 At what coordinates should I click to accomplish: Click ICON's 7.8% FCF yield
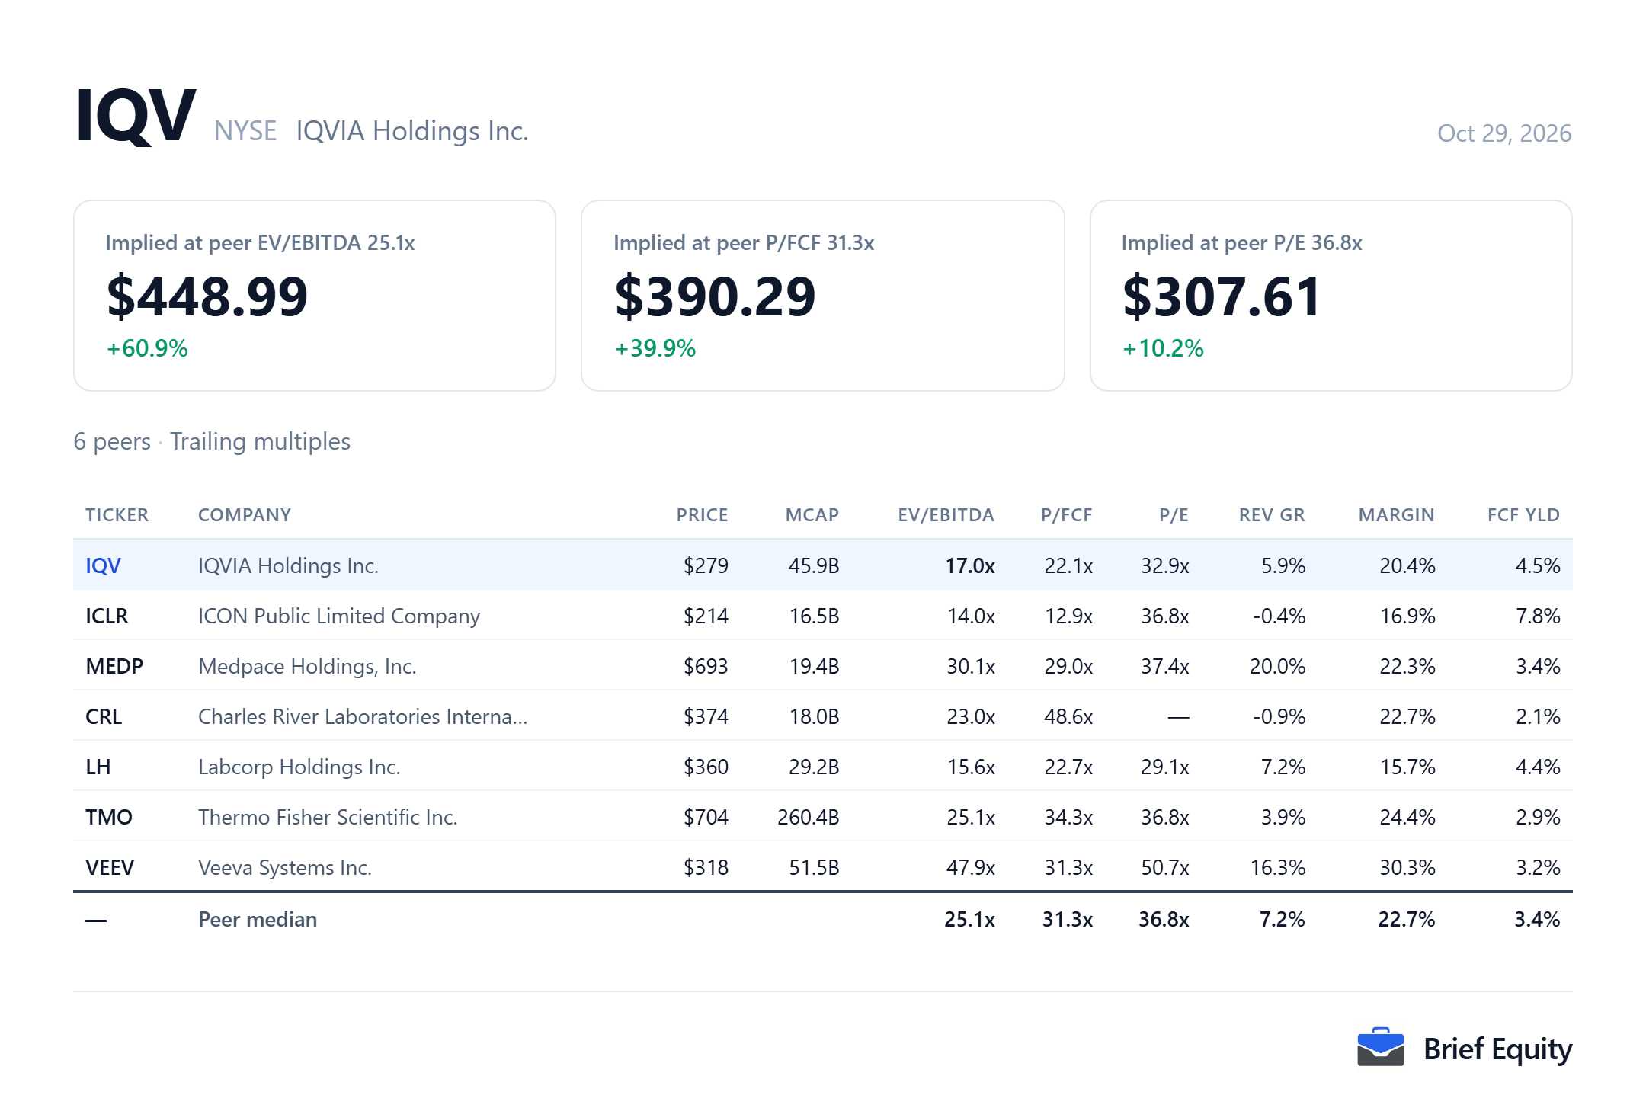click(1538, 616)
